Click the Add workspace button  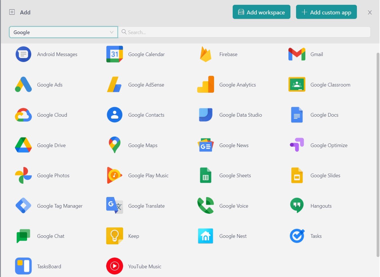click(x=261, y=12)
